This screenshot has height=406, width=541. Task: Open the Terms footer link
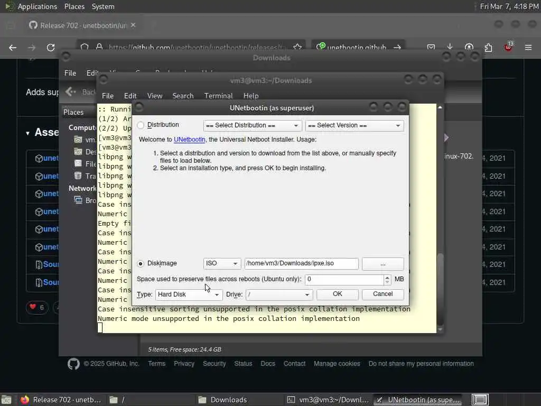click(x=156, y=364)
